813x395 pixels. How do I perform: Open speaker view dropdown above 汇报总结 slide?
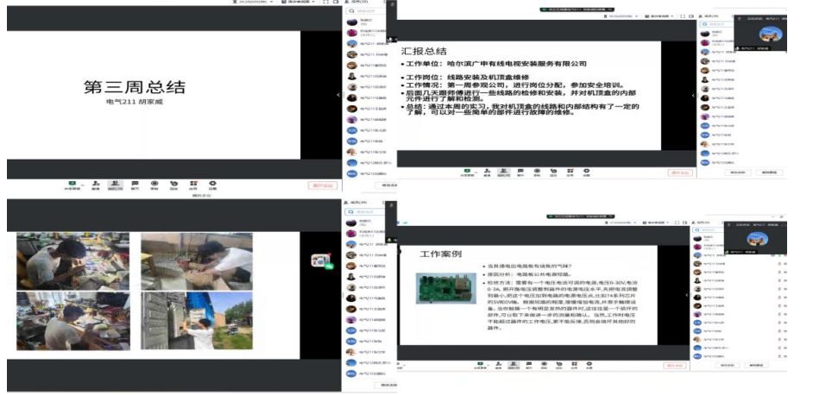[665, 16]
